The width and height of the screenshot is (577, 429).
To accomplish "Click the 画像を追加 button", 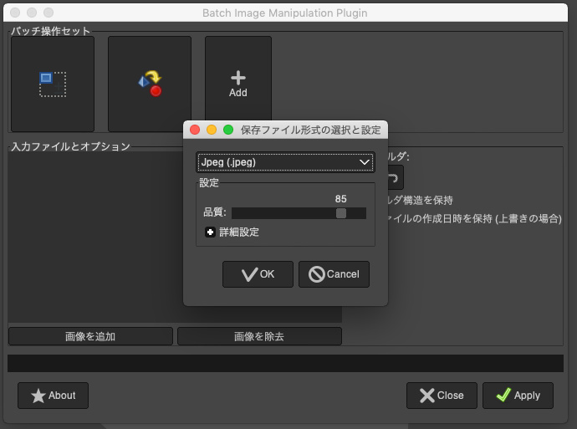I will (x=90, y=336).
